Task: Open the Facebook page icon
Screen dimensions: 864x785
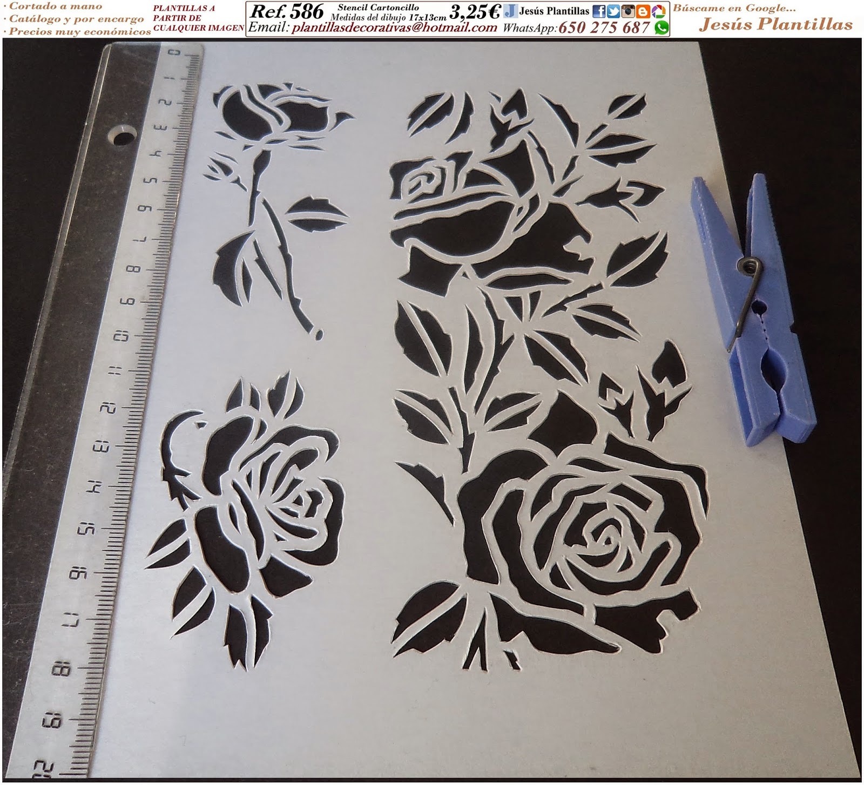Action: [x=600, y=11]
